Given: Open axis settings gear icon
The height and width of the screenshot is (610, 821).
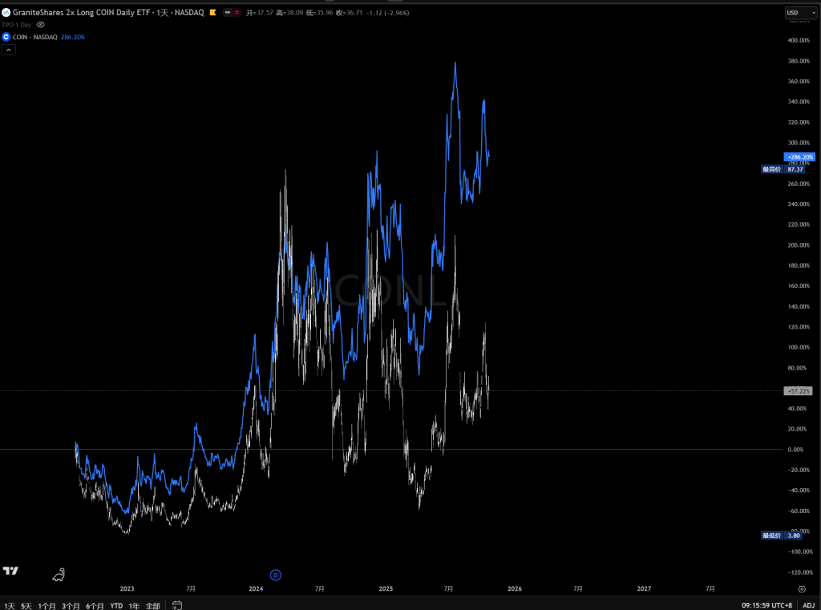Looking at the screenshot, I should 801,588.
